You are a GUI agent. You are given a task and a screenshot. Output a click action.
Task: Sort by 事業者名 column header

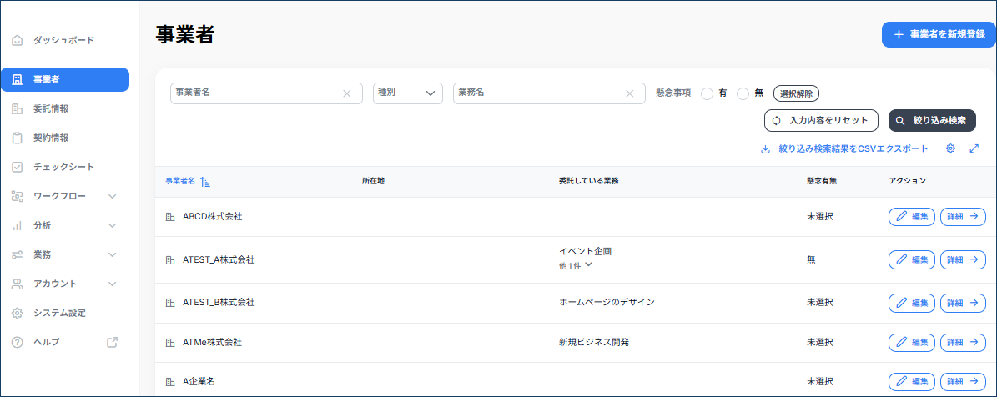tap(180, 181)
